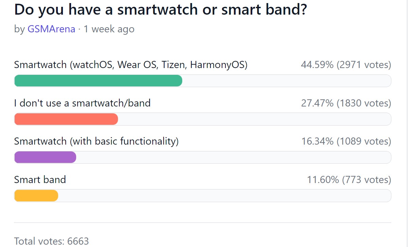Click the yellow filled result bar
The height and width of the screenshot is (247, 408).
36,196
